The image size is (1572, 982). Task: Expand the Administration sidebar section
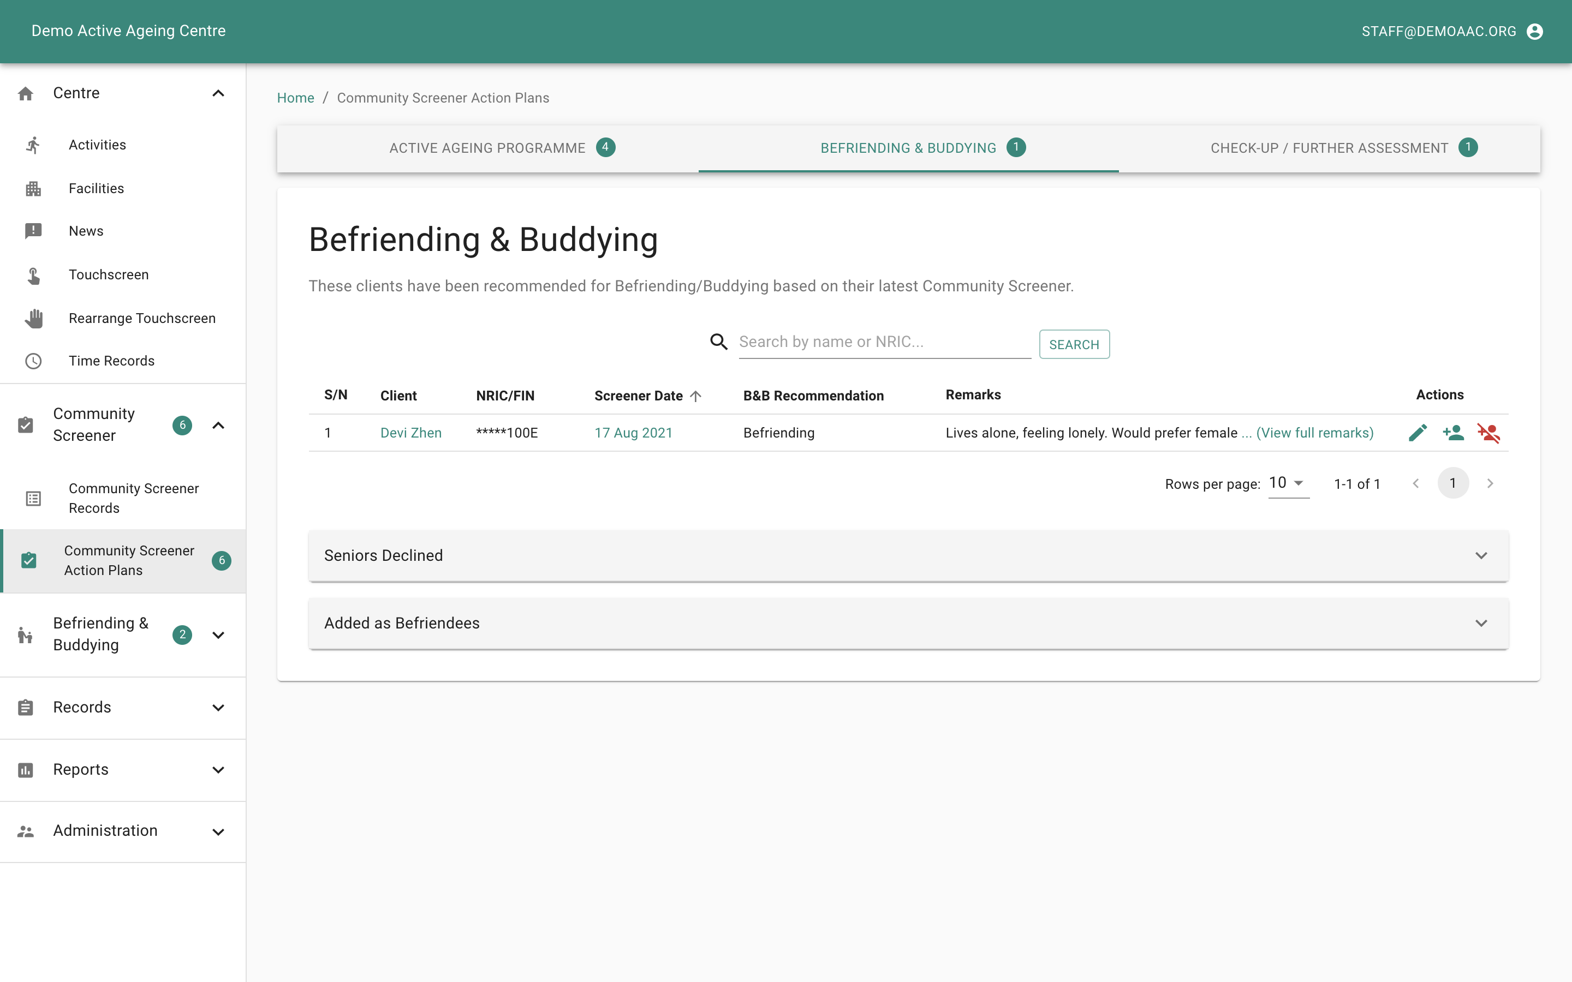pos(218,832)
